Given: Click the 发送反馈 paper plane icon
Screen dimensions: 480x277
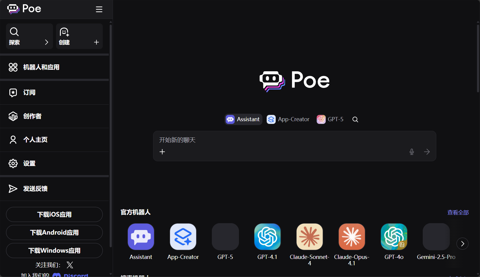Looking at the screenshot, I should [13, 189].
